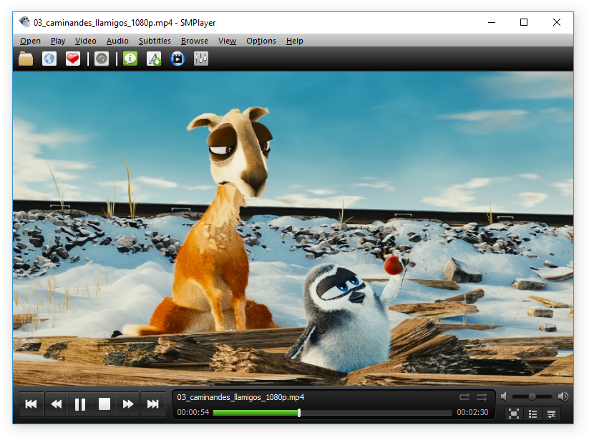
Task: Skip to the next track
Action: click(152, 404)
